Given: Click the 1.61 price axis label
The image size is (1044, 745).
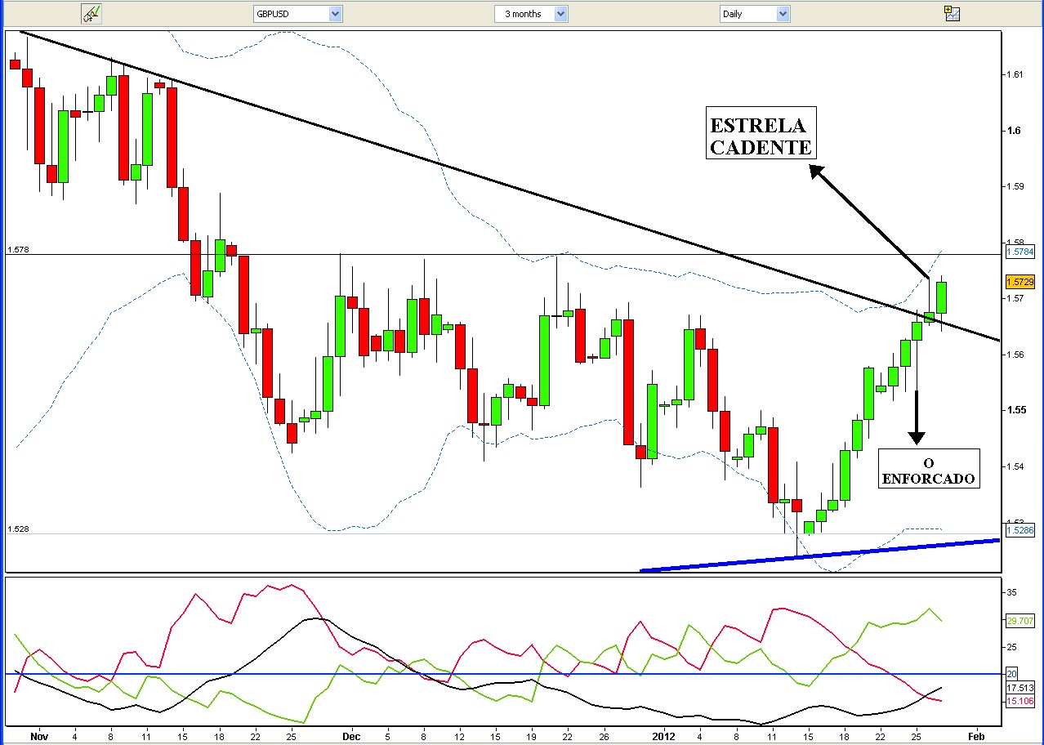Looking at the screenshot, I should click(1015, 74).
